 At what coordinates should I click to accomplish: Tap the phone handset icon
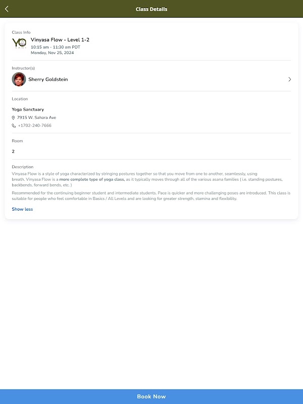[x=14, y=126]
